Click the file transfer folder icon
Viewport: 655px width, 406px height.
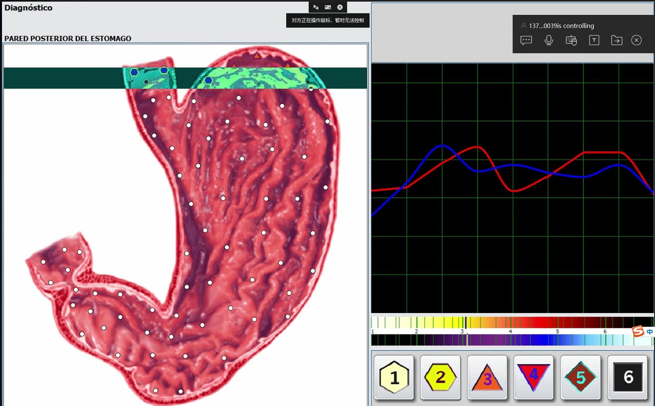click(x=617, y=40)
